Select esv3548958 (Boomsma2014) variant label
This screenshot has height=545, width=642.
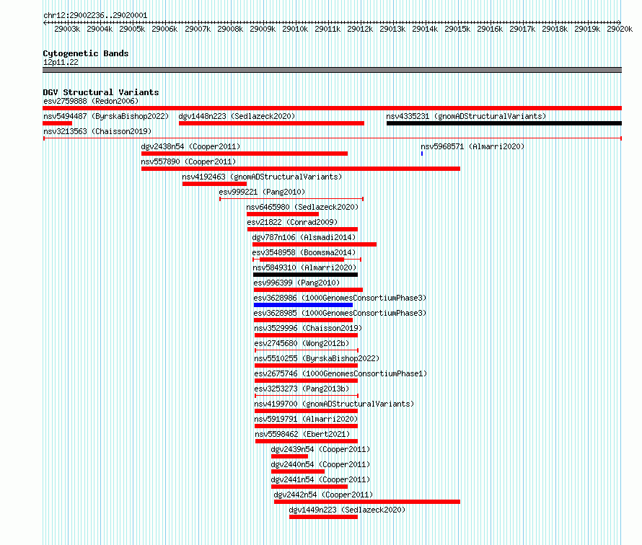click(304, 252)
